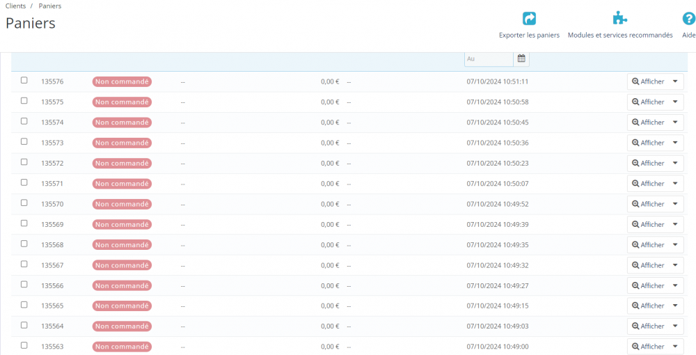Click Afficher for cart 135575
The height and width of the screenshot is (355, 696).
point(648,102)
